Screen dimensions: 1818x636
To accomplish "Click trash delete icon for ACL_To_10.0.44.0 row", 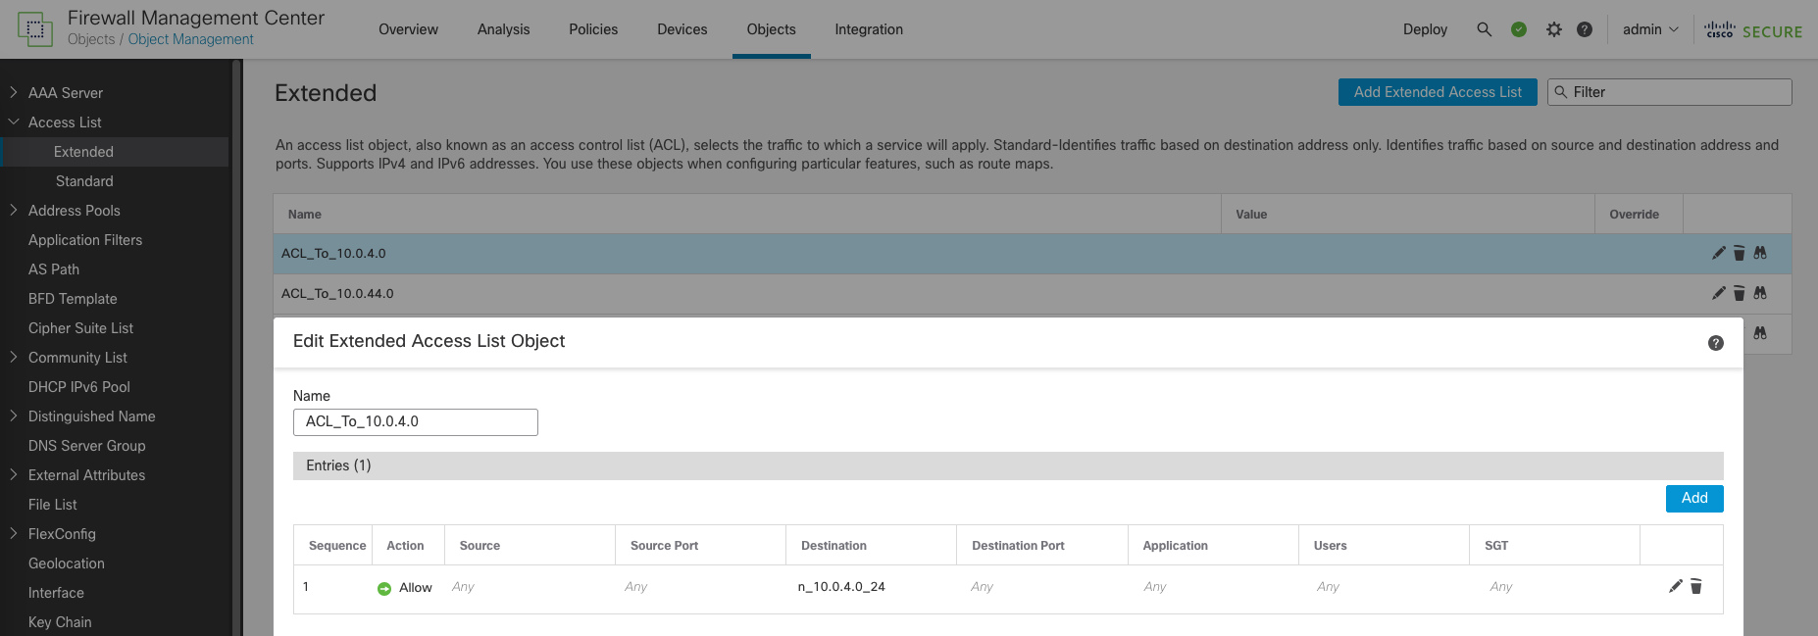I will [1739, 293].
